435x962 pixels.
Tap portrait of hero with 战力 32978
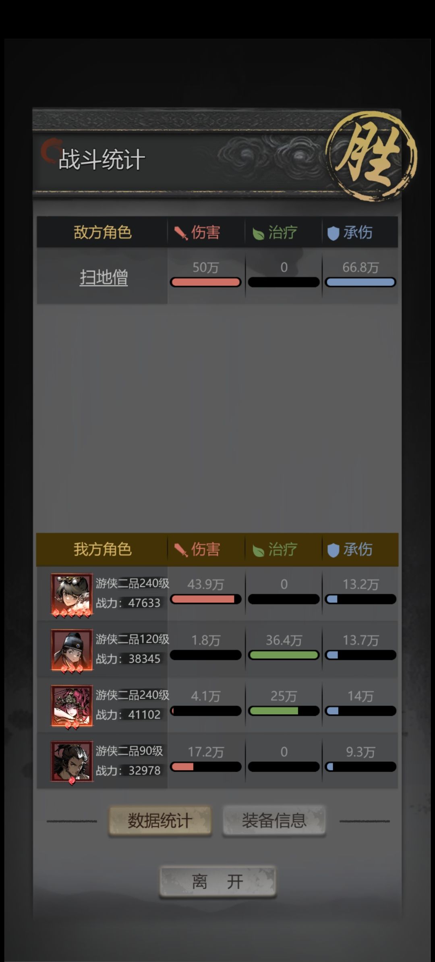click(x=72, y=762)
